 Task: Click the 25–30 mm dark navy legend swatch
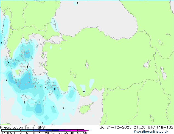55,130
